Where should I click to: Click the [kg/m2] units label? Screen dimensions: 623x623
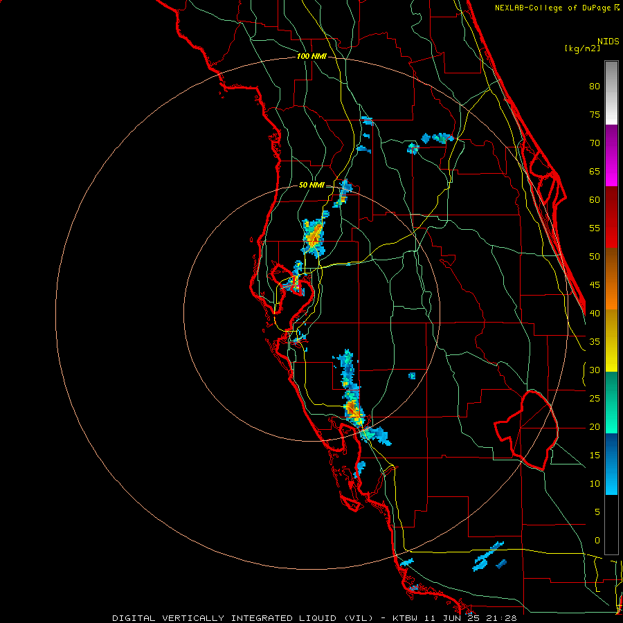[582, 48]
